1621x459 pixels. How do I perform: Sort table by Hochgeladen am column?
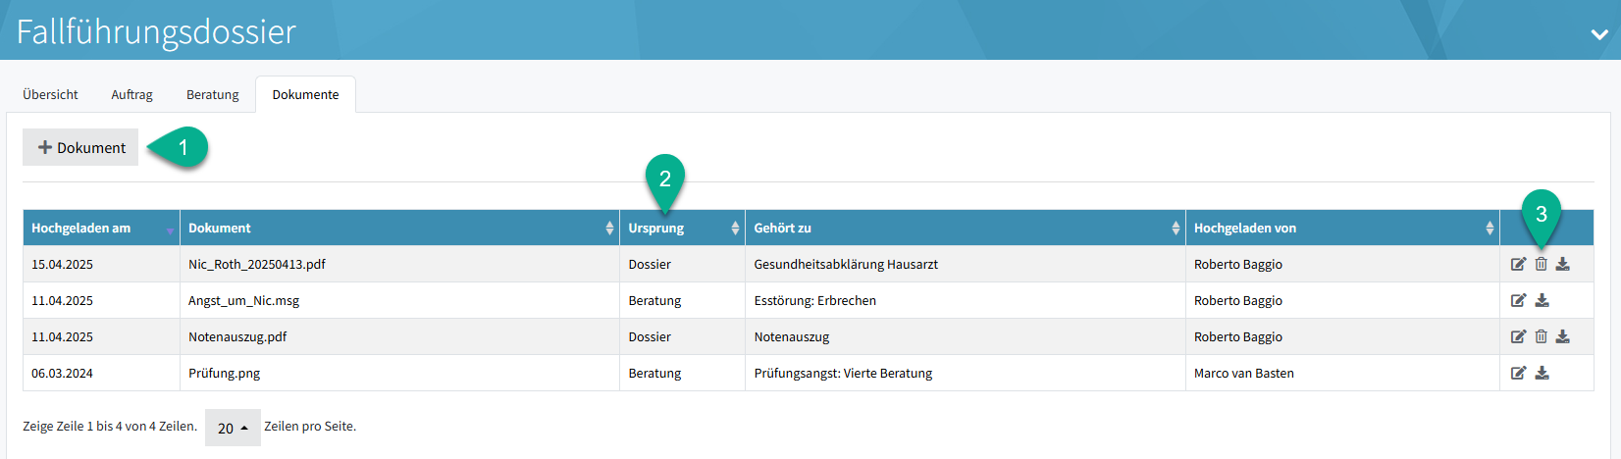[101, 228]
